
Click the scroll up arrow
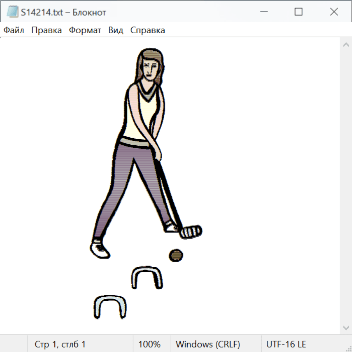[x=346, y=45]
